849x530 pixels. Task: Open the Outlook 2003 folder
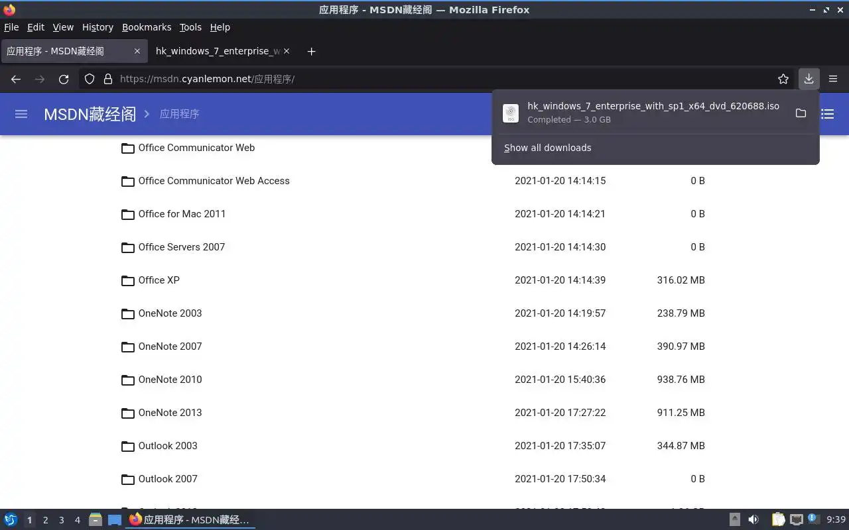coord(168,446)
